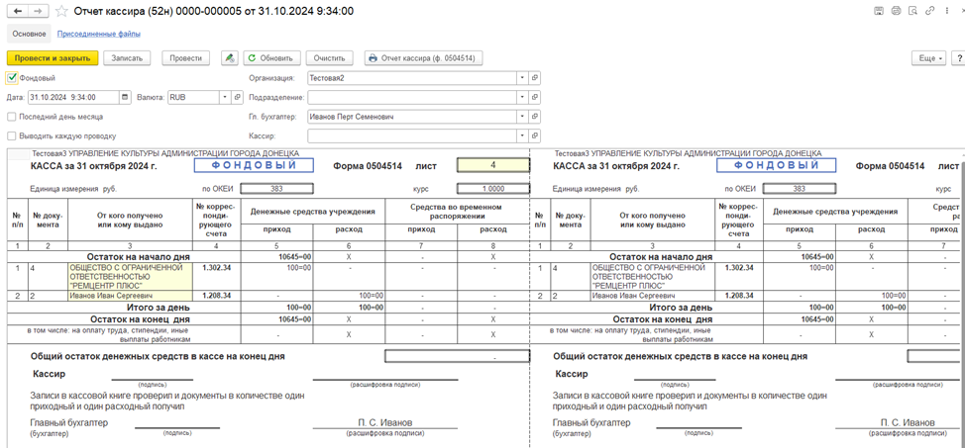
Task: Select left ОКЕИ cell with 383
Action: tap(277, 189)
